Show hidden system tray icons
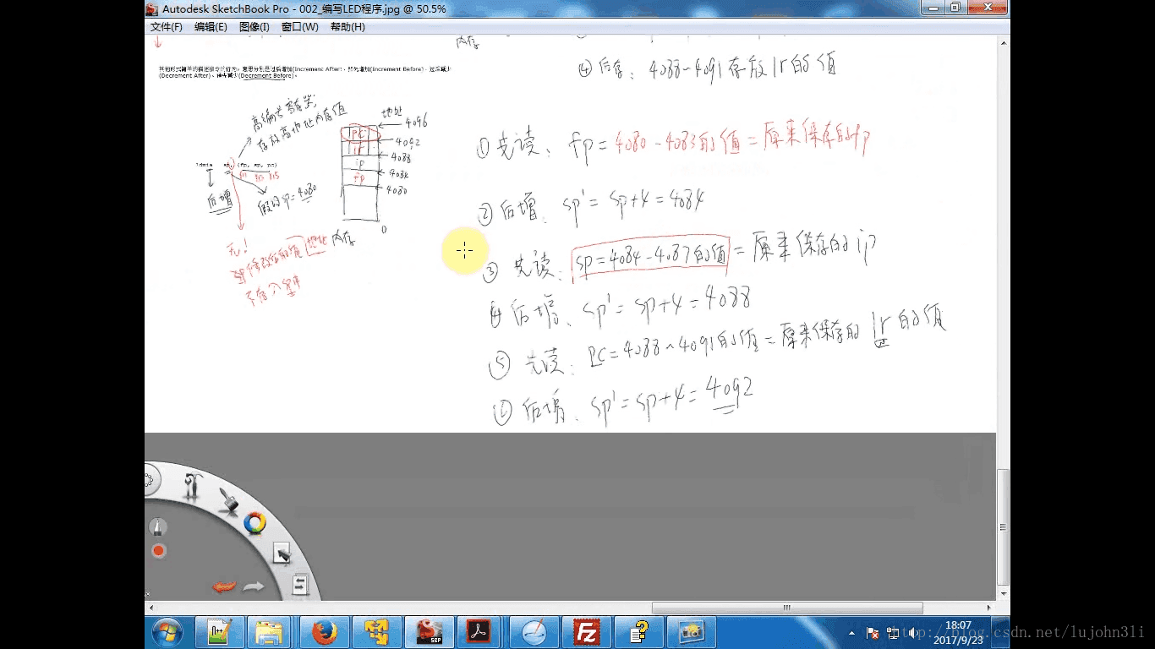This screenshot has width=1155, height=649. 851,633
